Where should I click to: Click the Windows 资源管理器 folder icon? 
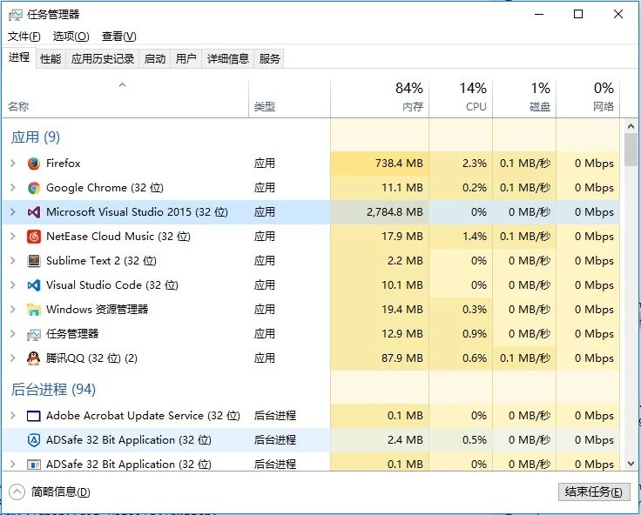point(33,310)
